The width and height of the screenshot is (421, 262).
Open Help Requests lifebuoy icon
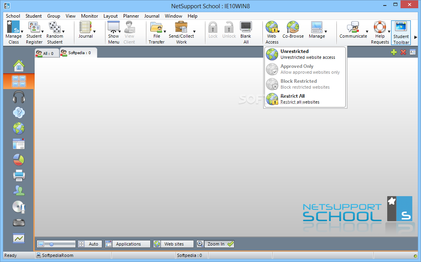[x=380, y=27]
